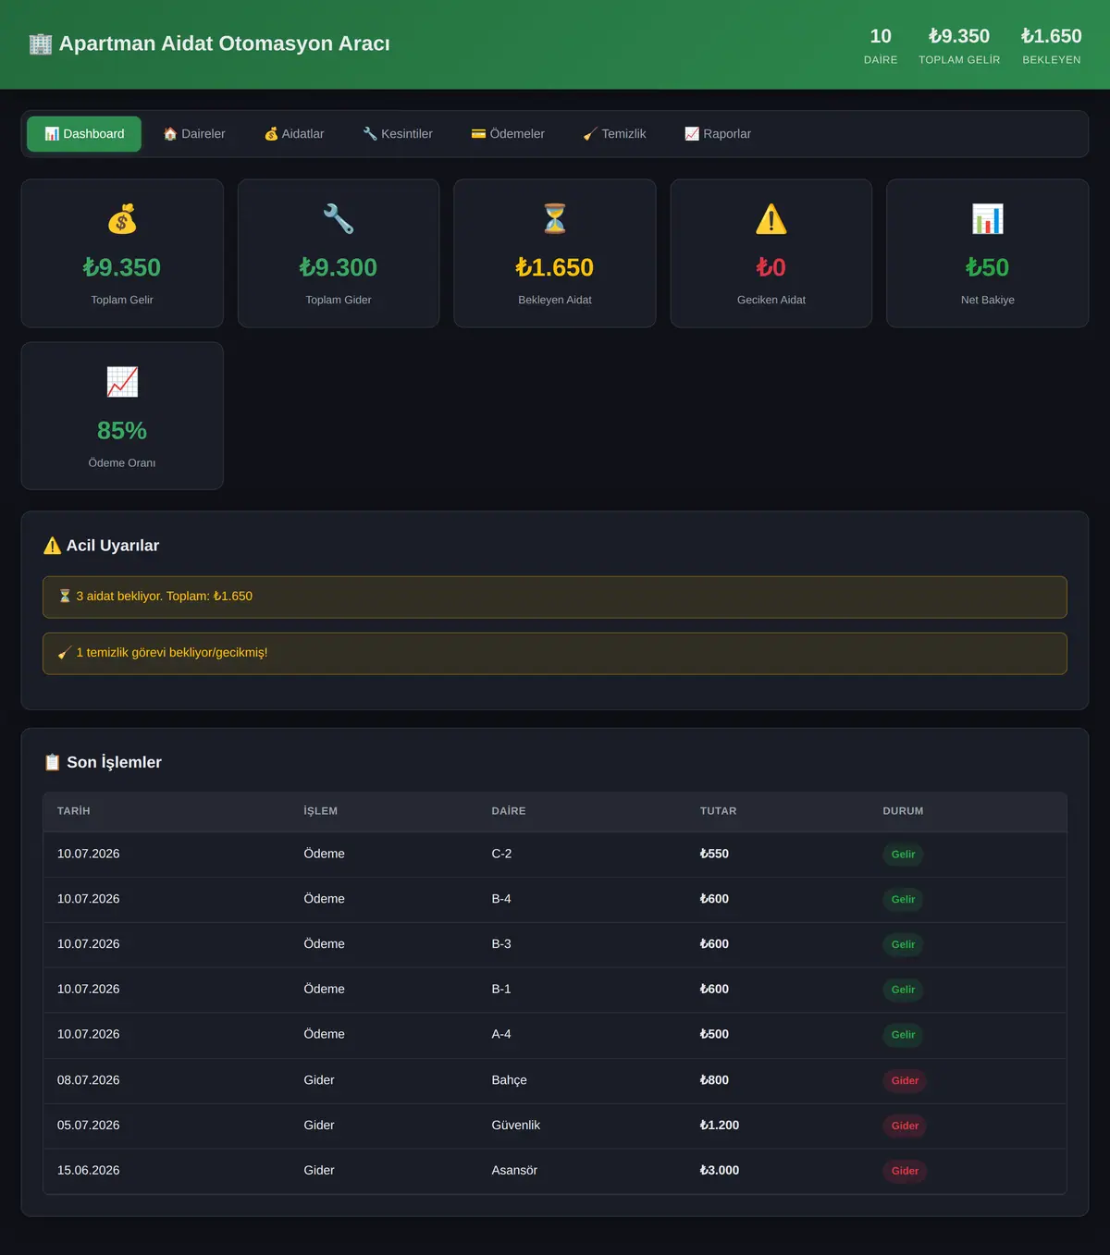Click the ₺1.650 BEKLEYEN stat in the header
This screenshot has height=1255, width=1110.
pyautogui.click(x=1052, y=45)
